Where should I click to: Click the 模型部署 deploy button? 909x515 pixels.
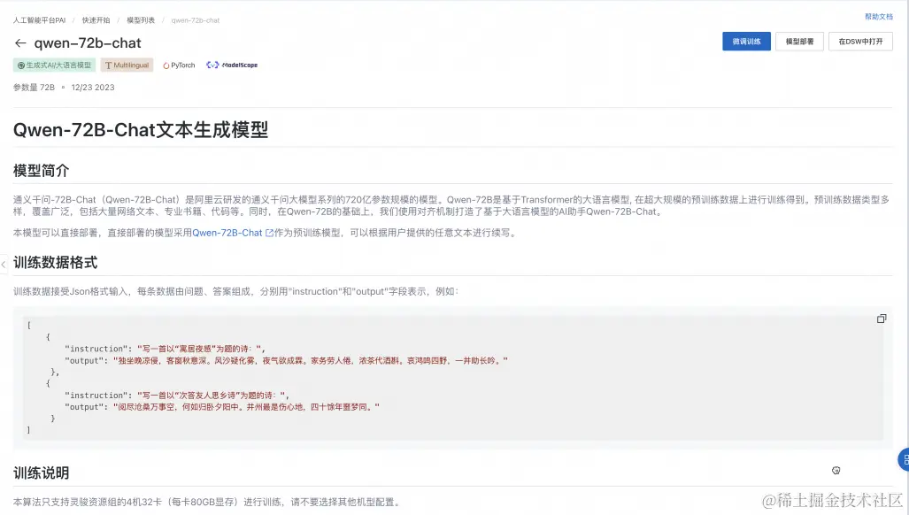click(x=799, y=41)
